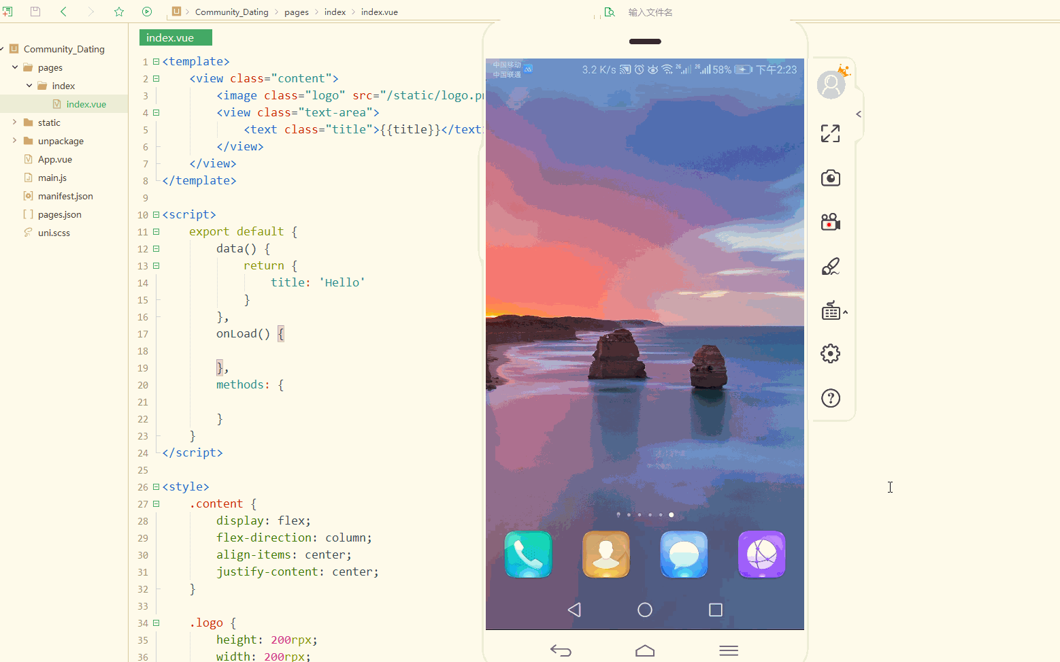The height and width of the screenshot is (662, 1060).
Task: Start screen recording from the phone toolbar
Action: 831,221
